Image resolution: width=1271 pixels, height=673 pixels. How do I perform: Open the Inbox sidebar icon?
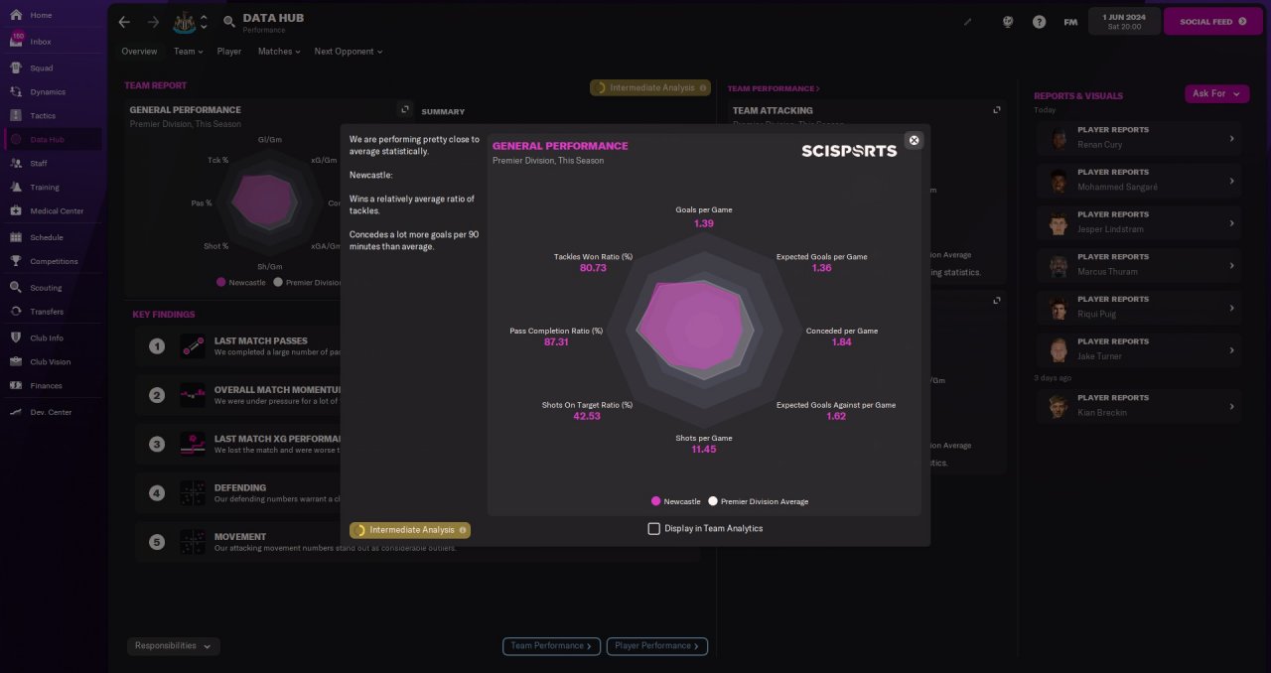[16, 41]
